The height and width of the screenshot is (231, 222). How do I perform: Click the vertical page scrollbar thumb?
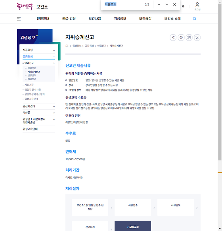pos(220,82)
